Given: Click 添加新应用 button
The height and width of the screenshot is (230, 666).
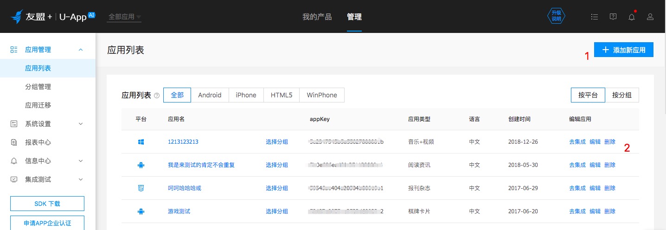Looking at the screenshot, I should click(624, 50).
